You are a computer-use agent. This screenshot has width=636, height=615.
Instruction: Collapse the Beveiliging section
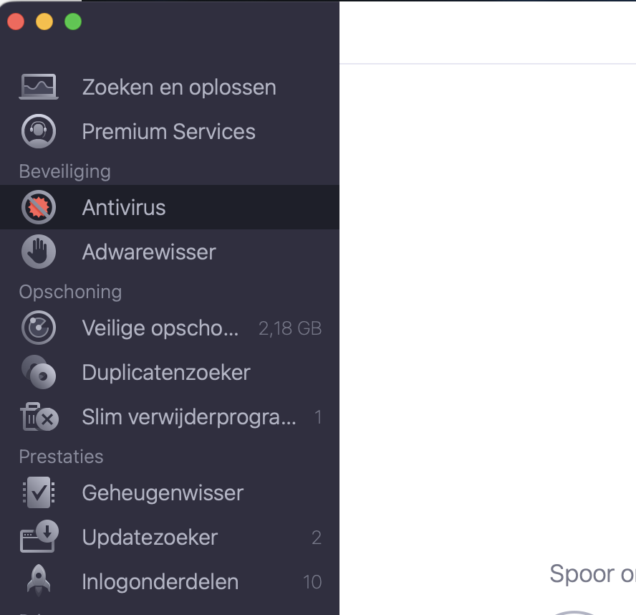click(64, 171)
